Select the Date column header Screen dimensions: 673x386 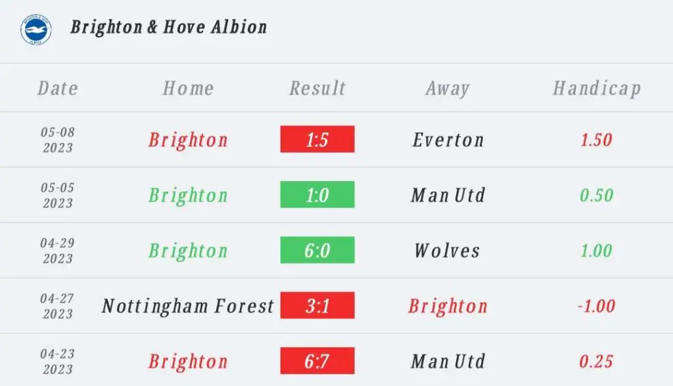58,89
